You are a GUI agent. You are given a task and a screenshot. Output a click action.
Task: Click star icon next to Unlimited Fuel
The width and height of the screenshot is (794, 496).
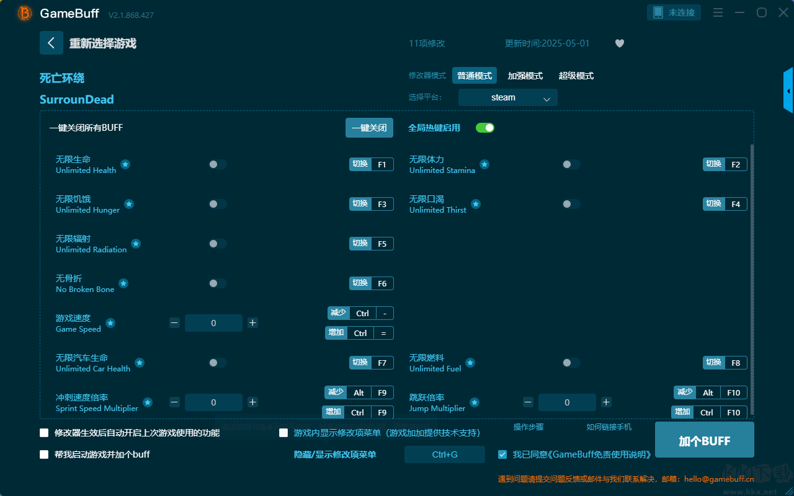coord(470,363)
